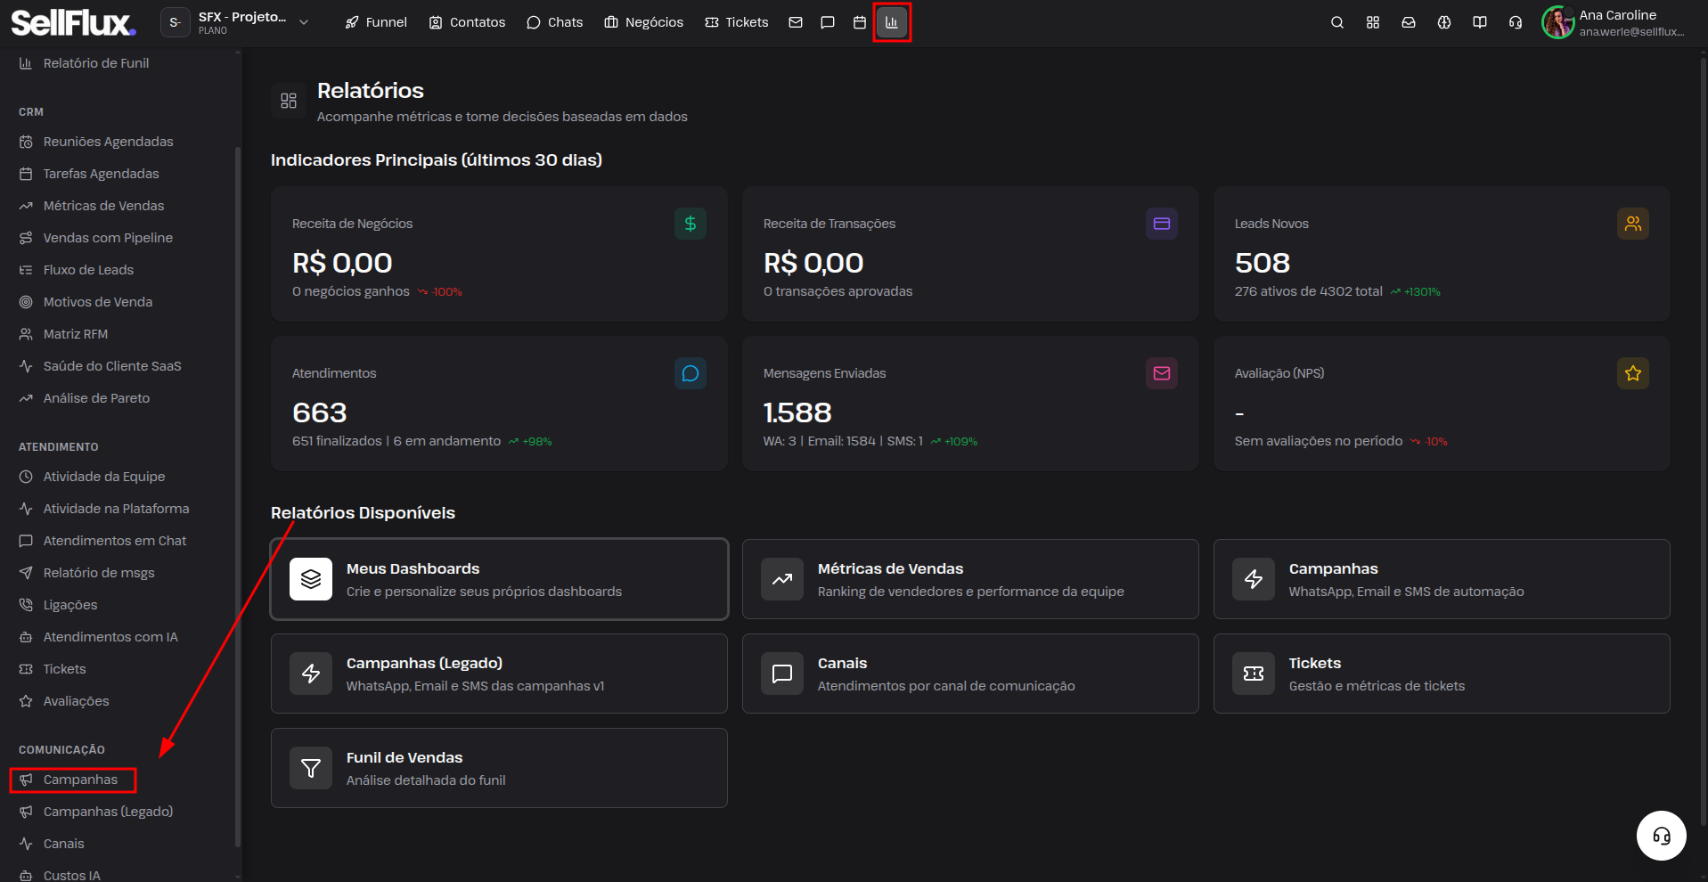The image size is (1708, 882).
Task: Click Ana Caroline's profile avatar
Action: click(x=1558, y=22)
